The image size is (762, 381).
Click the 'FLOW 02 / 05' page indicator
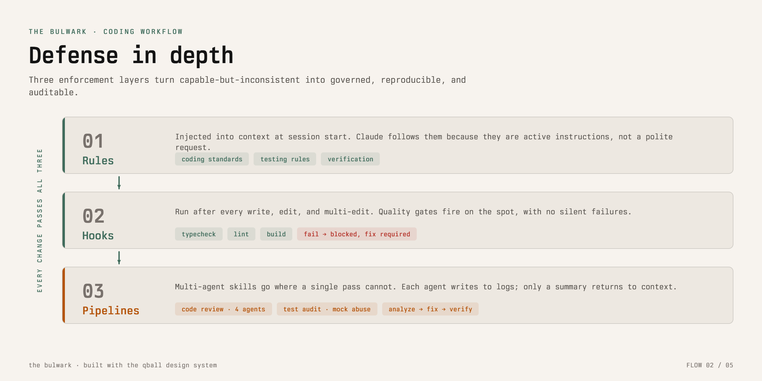(x=710, y=365)
